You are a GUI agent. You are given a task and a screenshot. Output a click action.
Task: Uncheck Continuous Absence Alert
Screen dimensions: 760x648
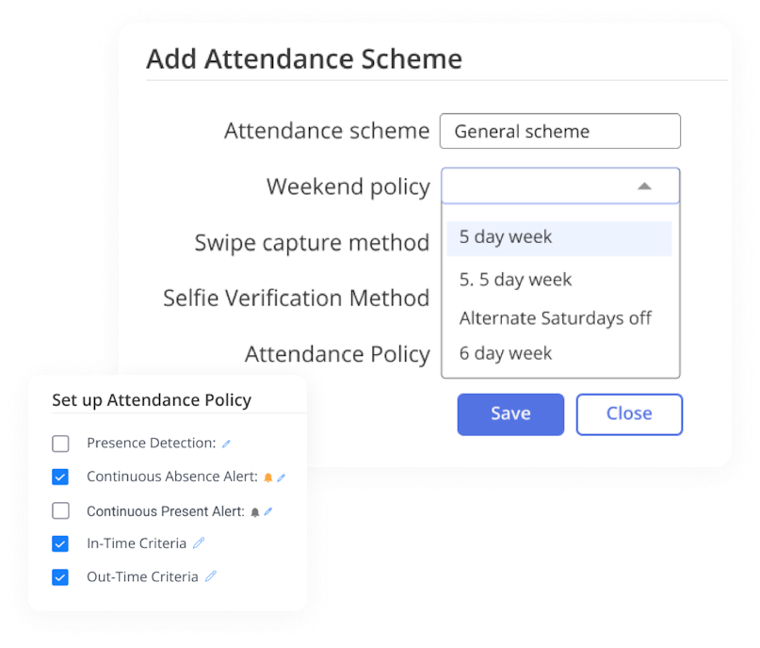coord(60,477)
